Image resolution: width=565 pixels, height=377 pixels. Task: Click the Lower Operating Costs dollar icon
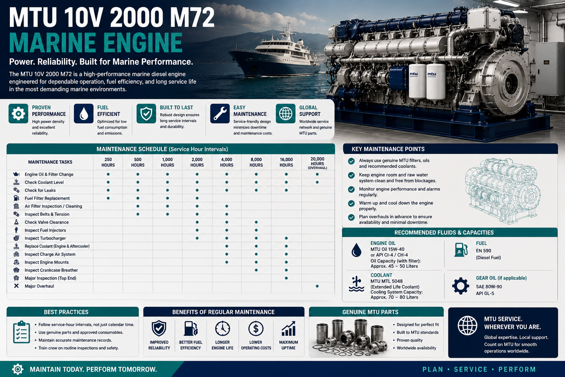(256, 328)
